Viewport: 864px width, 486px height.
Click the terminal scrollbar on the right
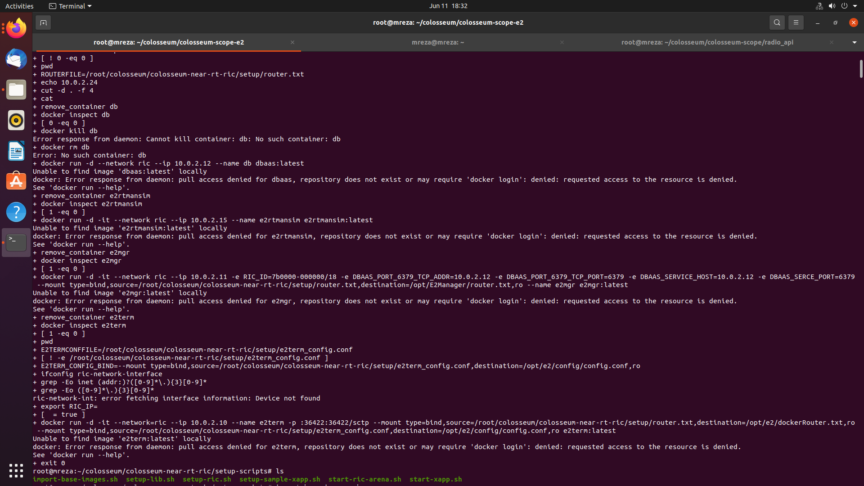click(861, 68)
